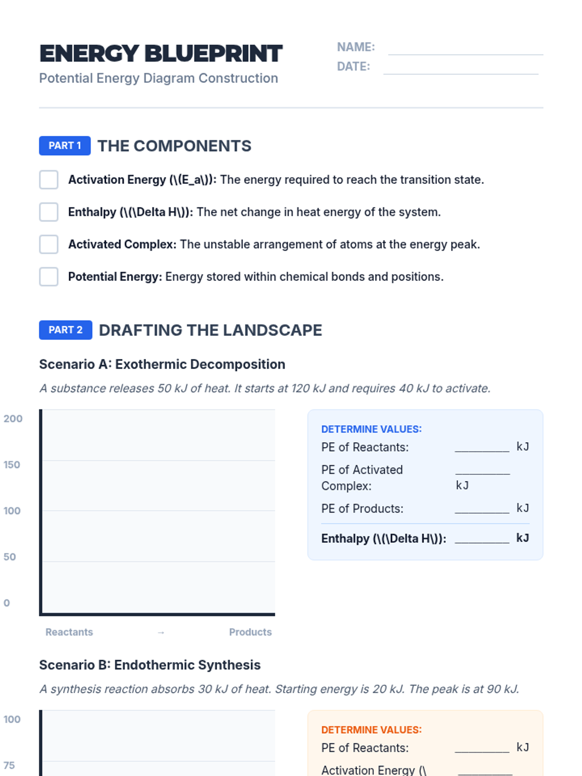Click inside the Scenario A graph area
This screenshot has width=582, height=776.
click(x=158, y=512)
